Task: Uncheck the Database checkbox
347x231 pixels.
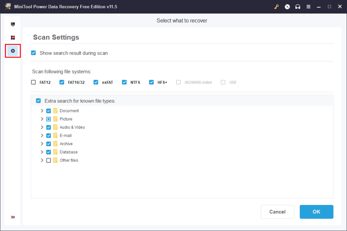Action: (48, 152)
